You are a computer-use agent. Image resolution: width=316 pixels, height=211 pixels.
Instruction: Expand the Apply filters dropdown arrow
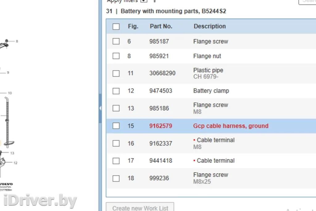click(144, 1)
